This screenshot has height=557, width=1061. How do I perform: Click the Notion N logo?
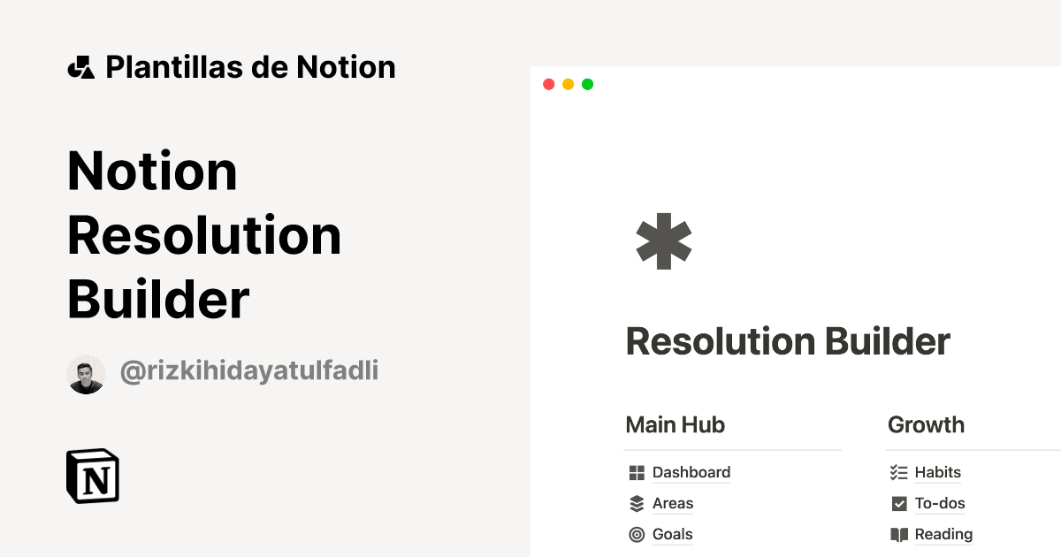tap(91, 476)
